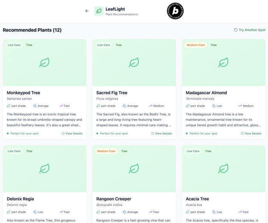The height and width of the screenshot is (223, 268).
Task: Open the Bolt.new circular badge
Action: tap(175, 11)
